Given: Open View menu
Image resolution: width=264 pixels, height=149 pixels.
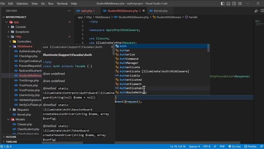Looking at the screenshot, I should click(35, 4).
